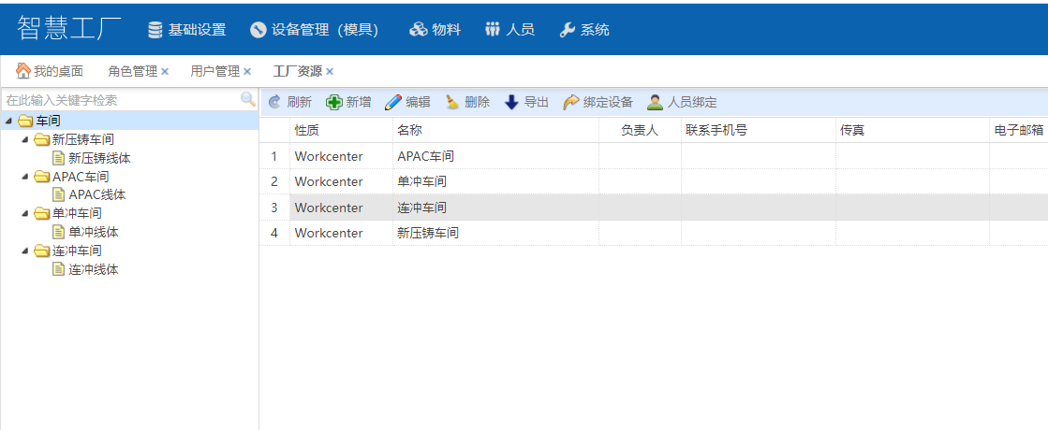Select the 单冲线体 tree item
1048x430 pixels.
tap(94, 232)
